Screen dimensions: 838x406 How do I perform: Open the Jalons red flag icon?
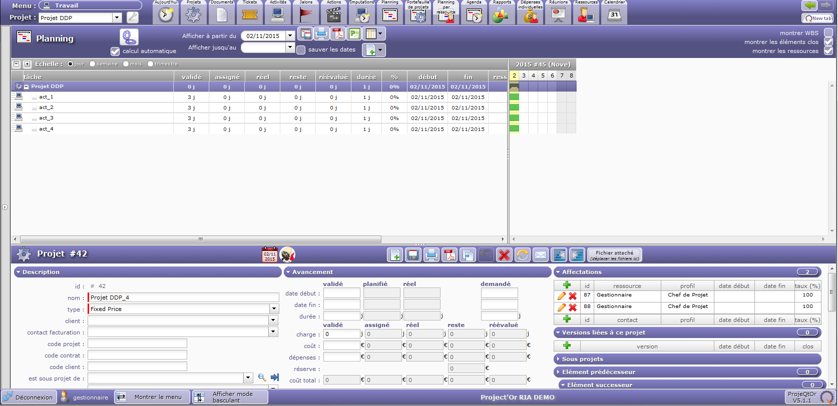pyautogui.click(x=305, y=14)
